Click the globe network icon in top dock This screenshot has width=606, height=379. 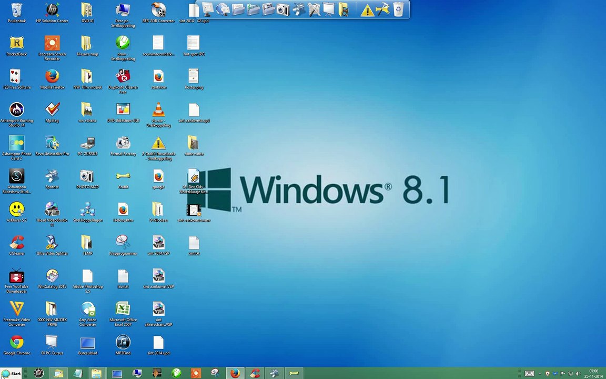tap(223, 9)
